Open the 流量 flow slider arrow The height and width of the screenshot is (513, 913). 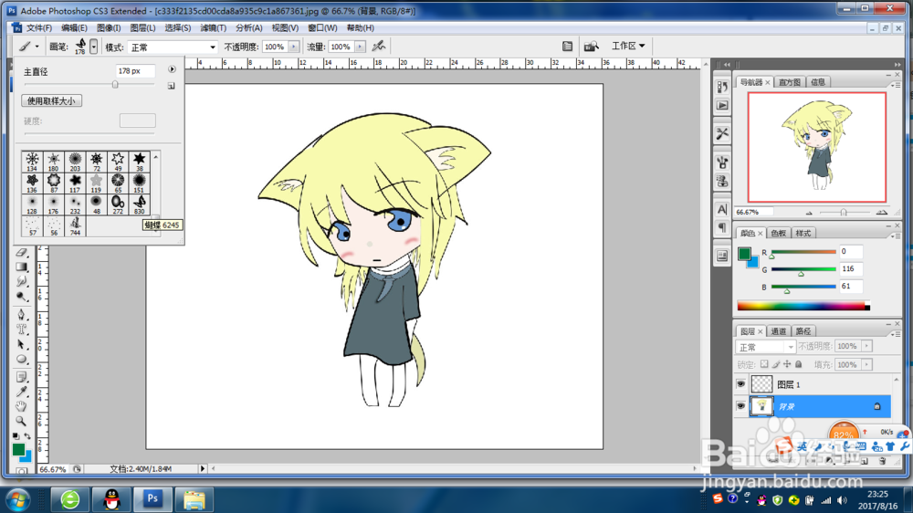(x=360, y=47)
